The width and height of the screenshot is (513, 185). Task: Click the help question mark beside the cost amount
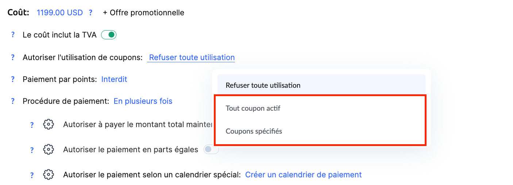click(x=90, y=13)
